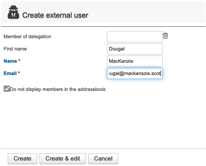Click the bold 'Email' label
Image resolution: width=206 pixels, height=166 pixels.
click(10, 73)
